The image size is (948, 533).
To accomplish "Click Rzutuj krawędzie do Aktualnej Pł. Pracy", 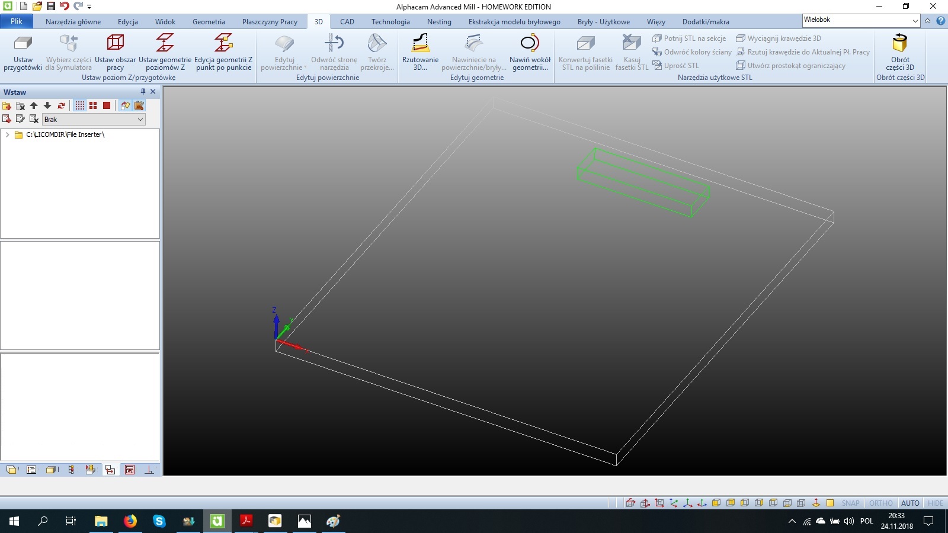I will point(803,52).
